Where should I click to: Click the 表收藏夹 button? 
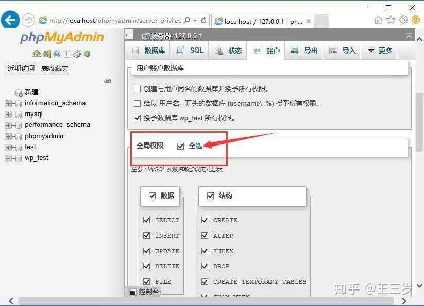coord(55,68)
